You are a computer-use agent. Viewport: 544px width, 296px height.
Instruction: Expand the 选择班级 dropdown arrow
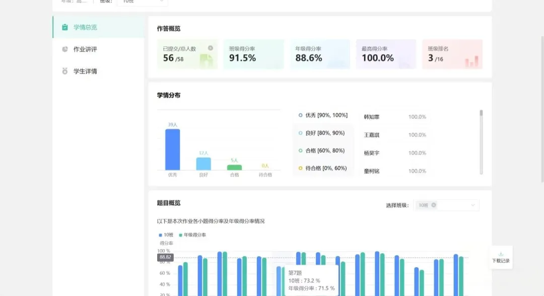[x=473, y=205]
